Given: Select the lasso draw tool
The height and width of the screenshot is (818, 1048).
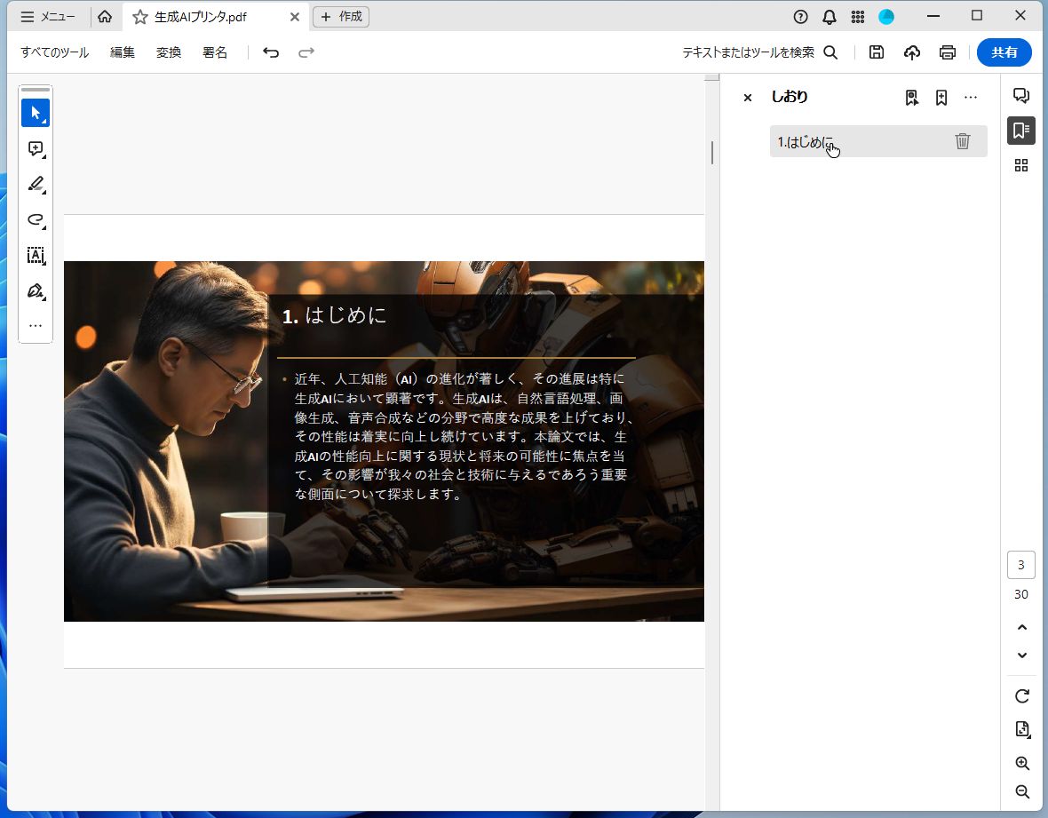Looking at the screenshot, I should pyautogui.click(x=36, y=220).
